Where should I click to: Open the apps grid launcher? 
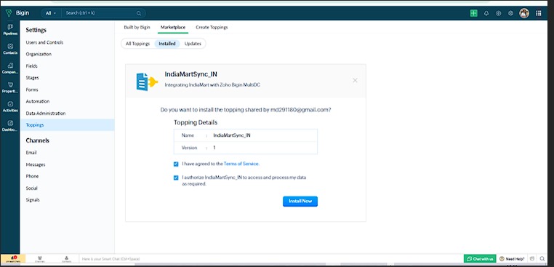[539, 13]
